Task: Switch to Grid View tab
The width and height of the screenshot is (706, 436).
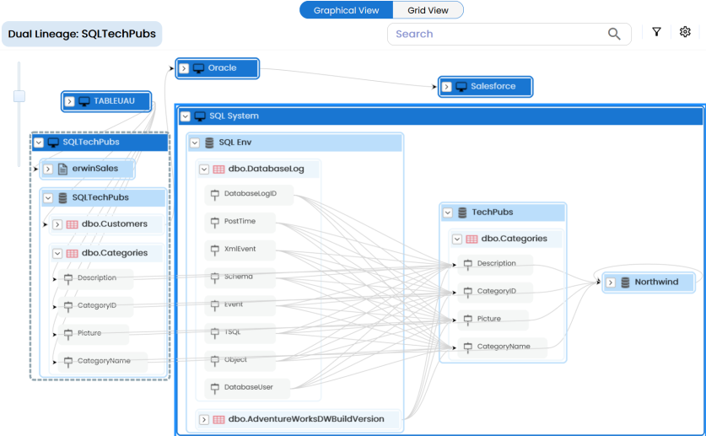Action: (428, 10)
